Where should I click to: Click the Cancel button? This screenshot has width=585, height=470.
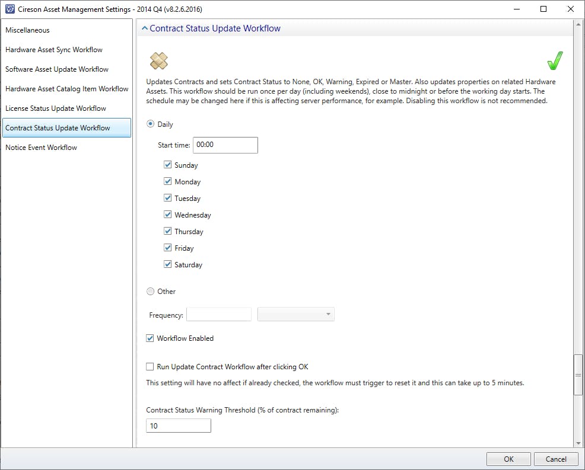(x=556, y=459)
